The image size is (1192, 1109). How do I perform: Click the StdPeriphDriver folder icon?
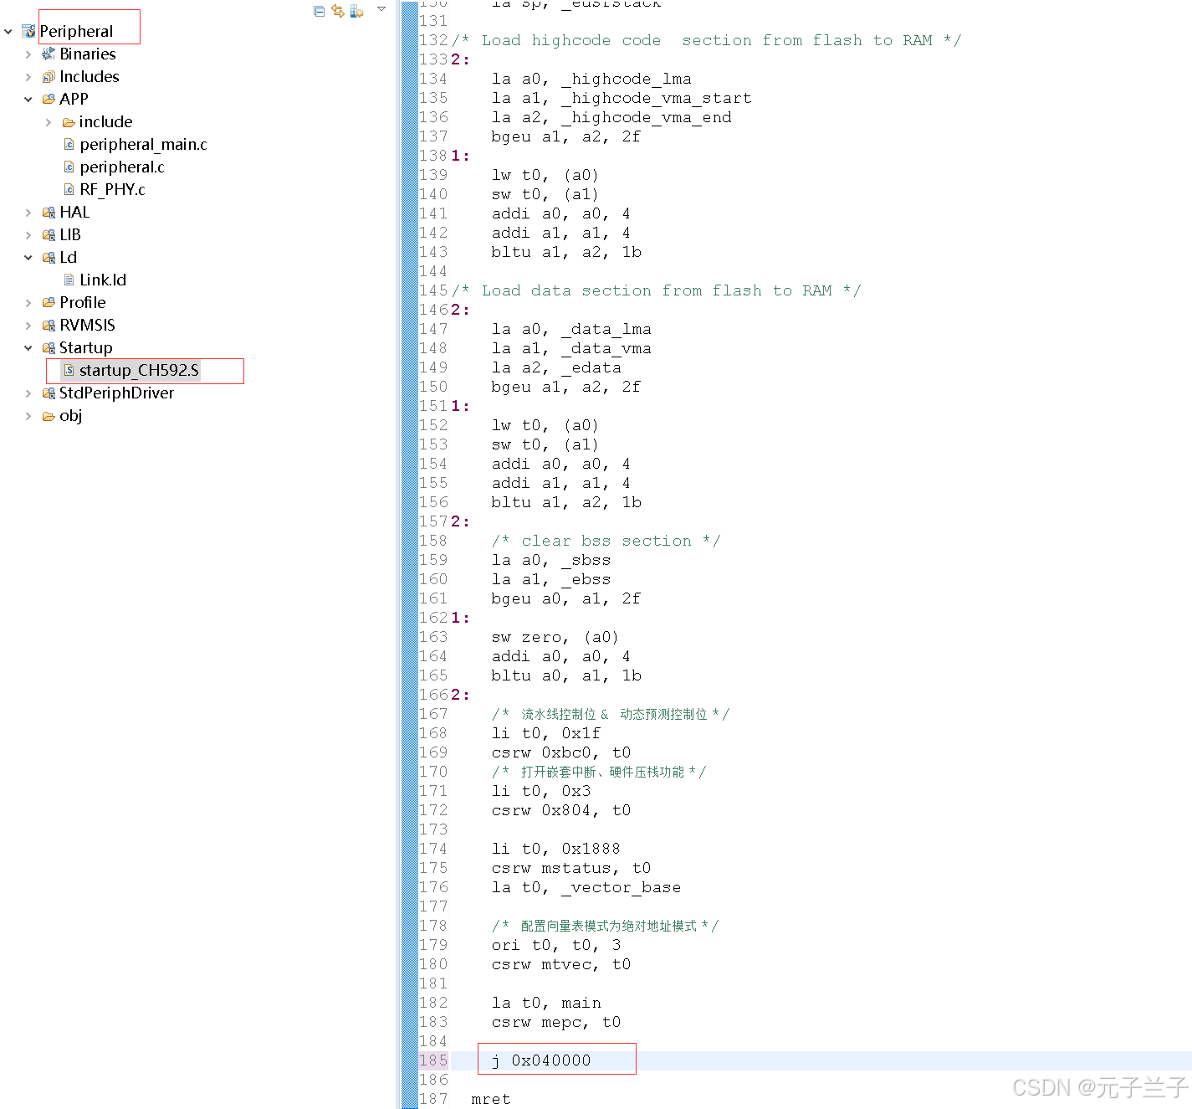[49, 393]
